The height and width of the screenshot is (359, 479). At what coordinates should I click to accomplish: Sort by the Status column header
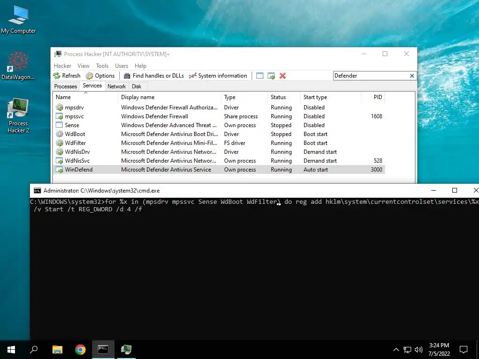[284, 97]
